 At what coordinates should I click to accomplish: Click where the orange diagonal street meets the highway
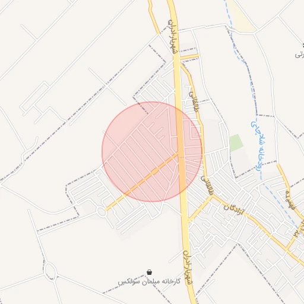coord(179,153)
